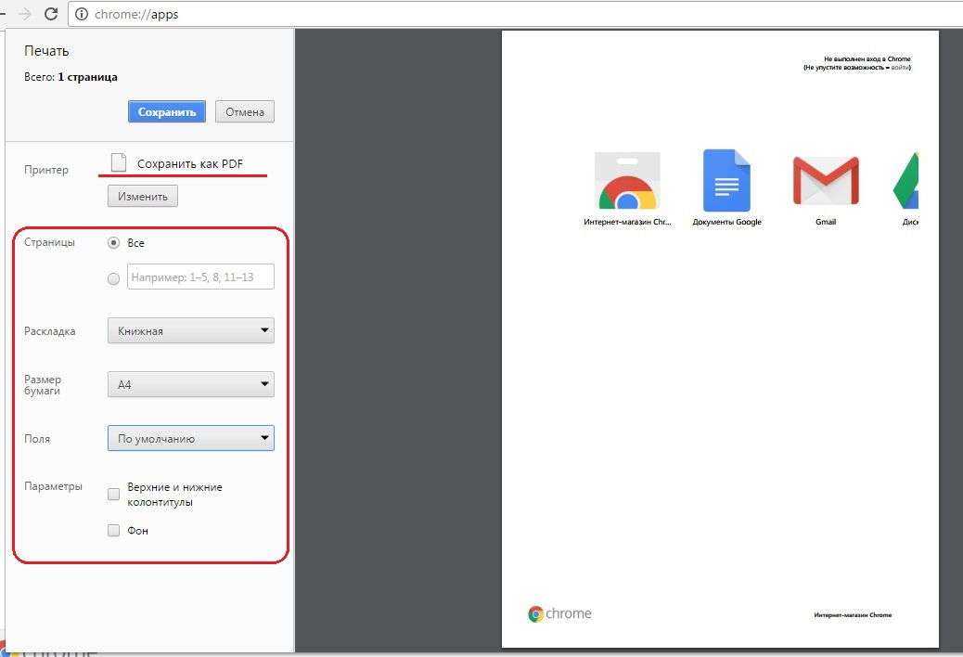The width and height of the screenshot is (963, 657).
Task: Click the Google Docs icon in preview
Action: tap(726, 181)
